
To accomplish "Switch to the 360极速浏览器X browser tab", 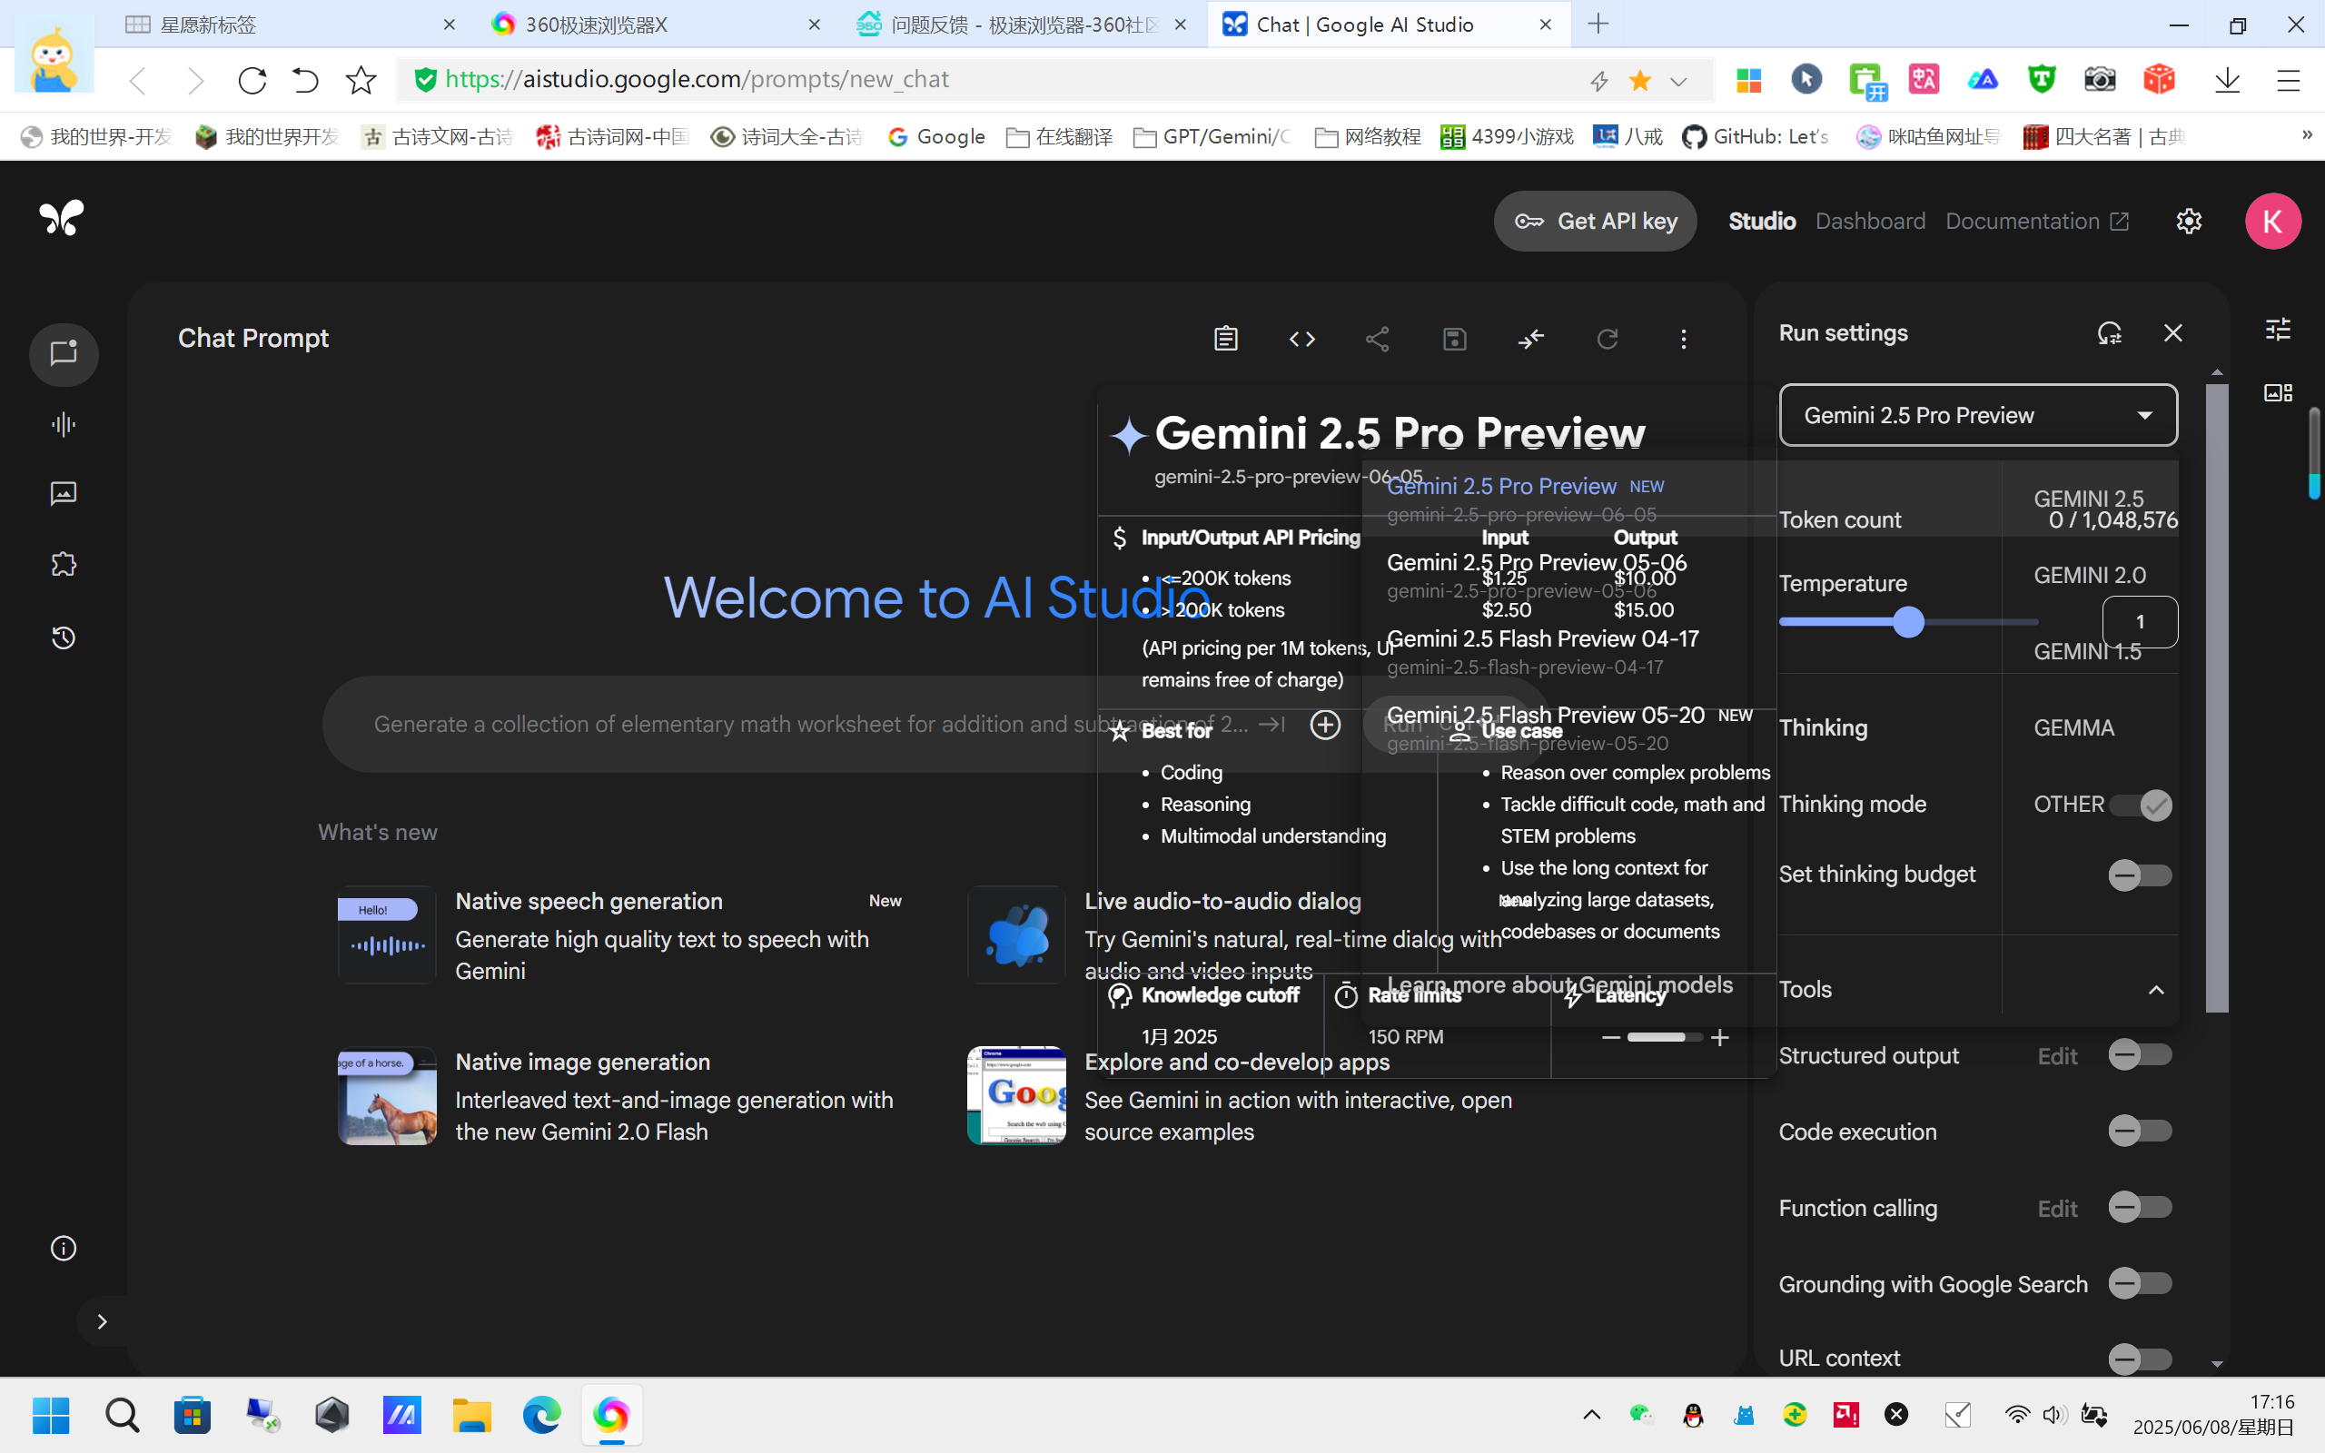I will click(x=658, y=24).
